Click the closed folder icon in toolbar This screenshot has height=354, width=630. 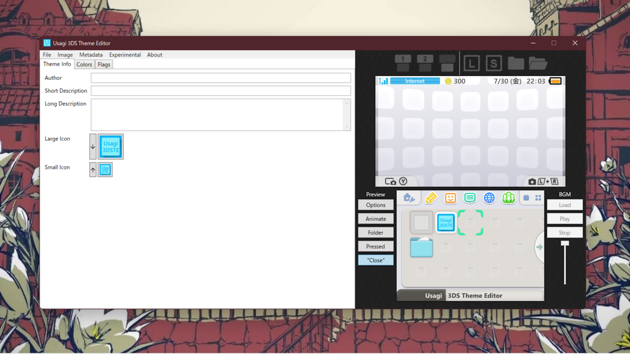coord(516,63)
